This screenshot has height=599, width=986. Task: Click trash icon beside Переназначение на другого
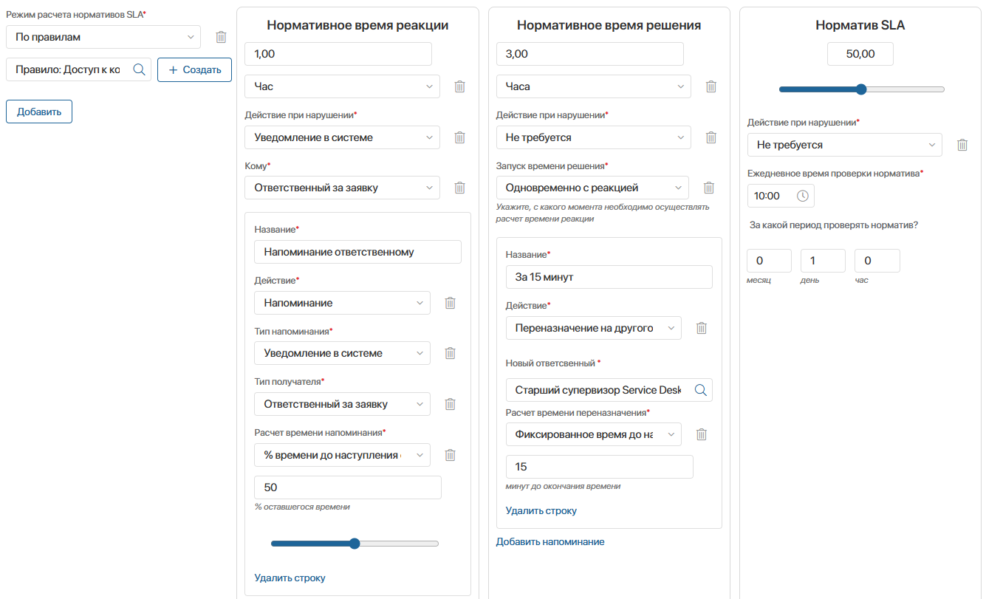[702, 328]
